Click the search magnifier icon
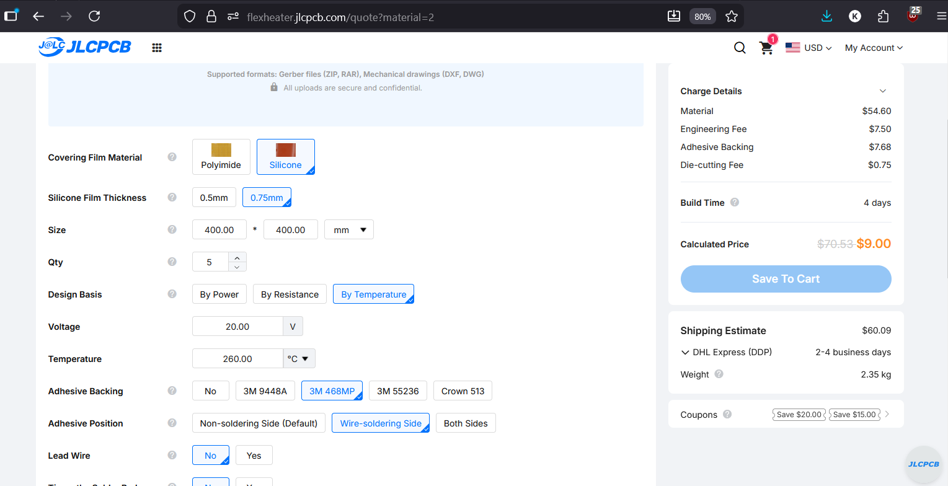Viewport: 948px width, 486px height. (x=740, y=48)
